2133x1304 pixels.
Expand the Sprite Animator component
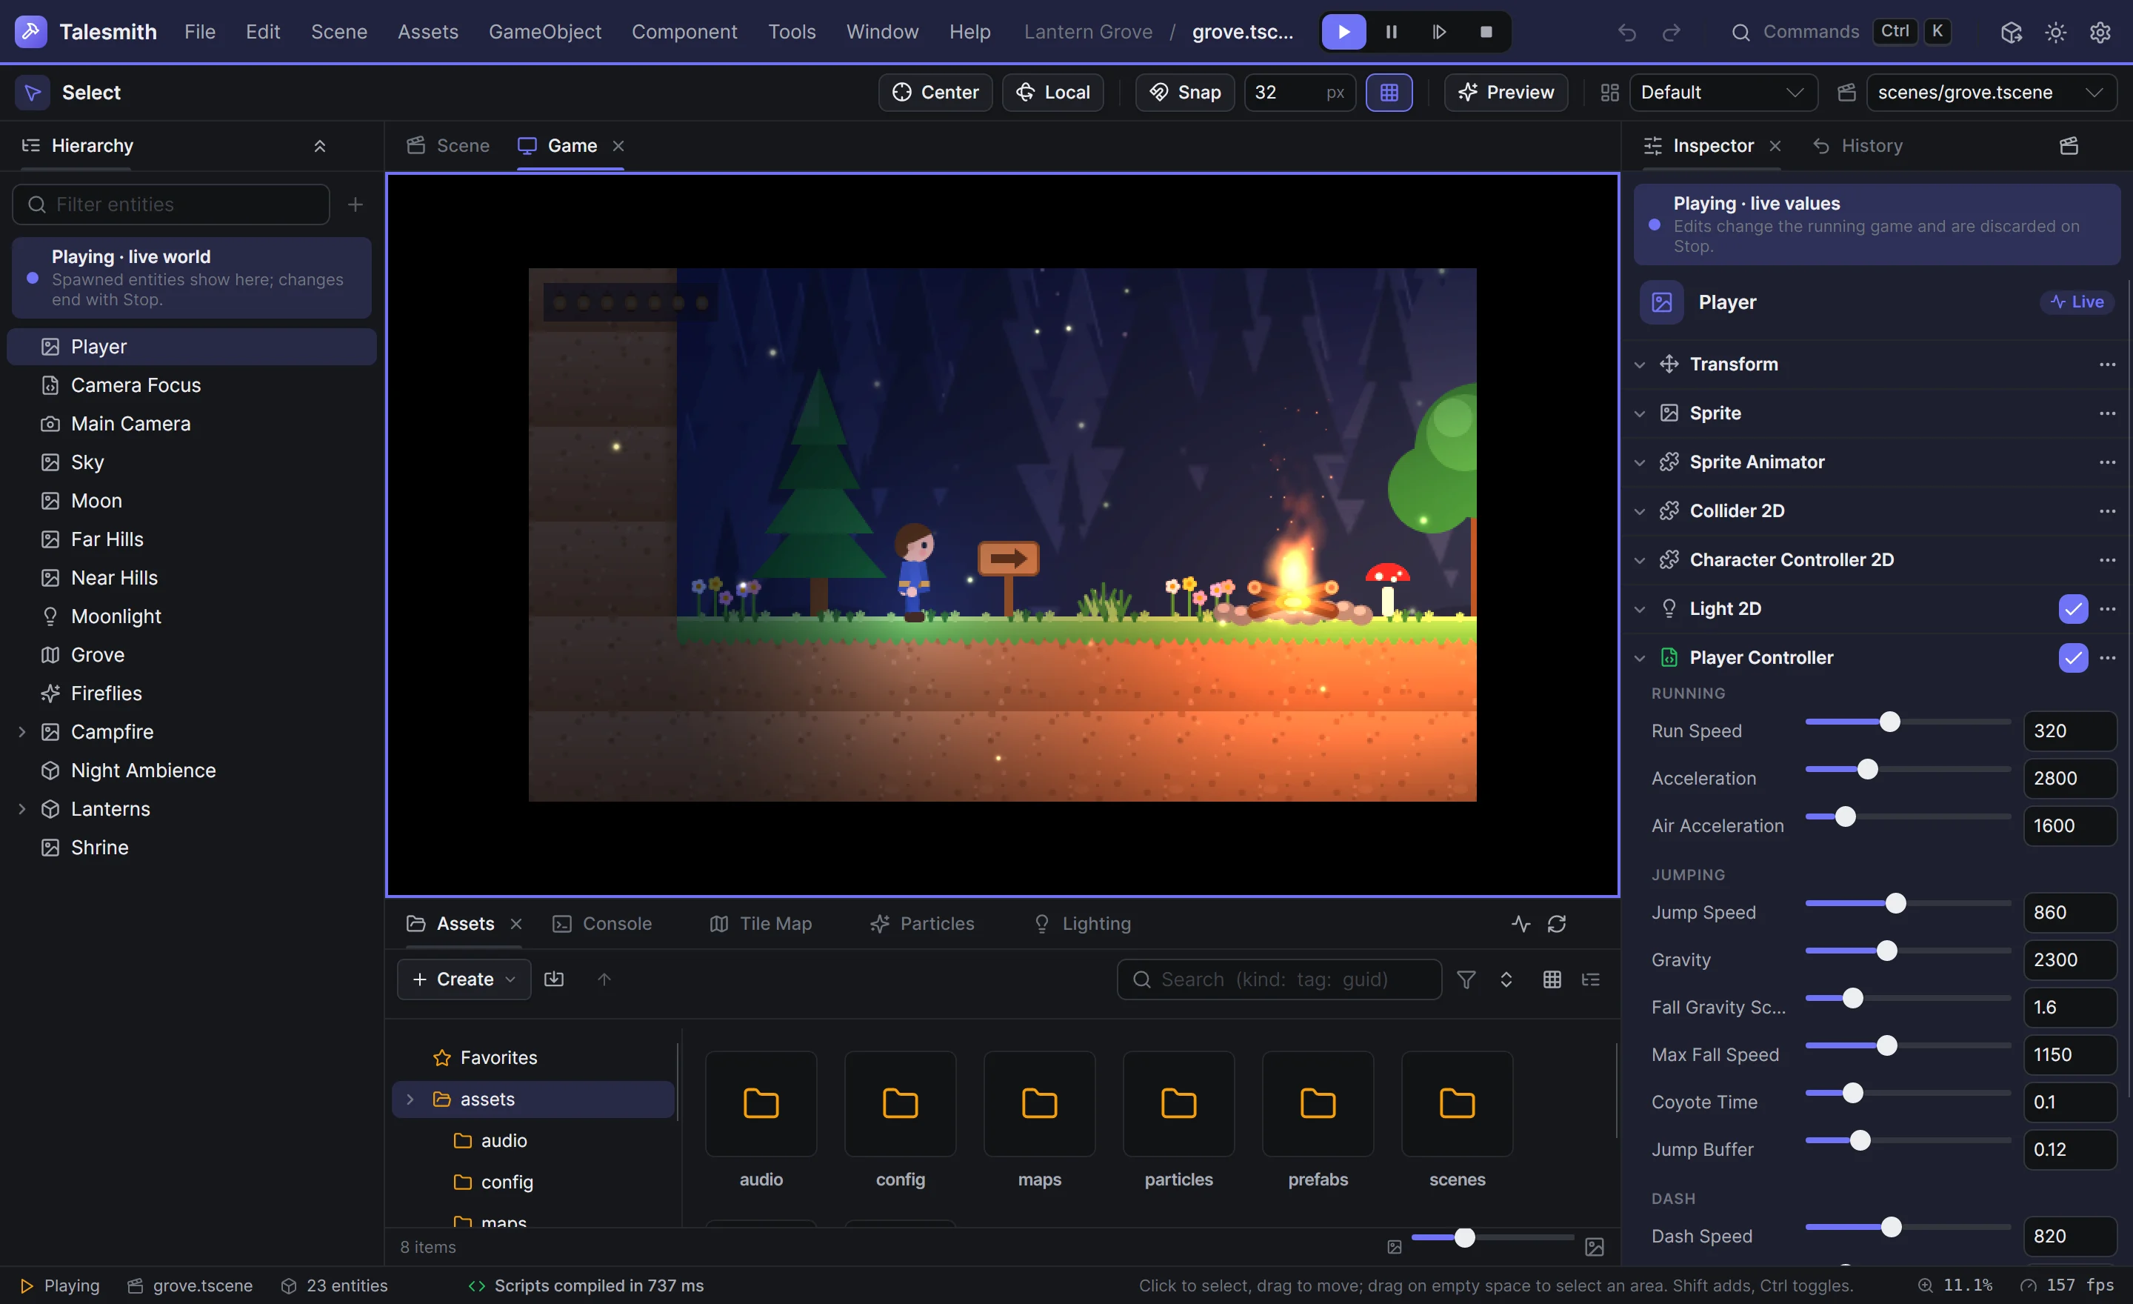1640,462
